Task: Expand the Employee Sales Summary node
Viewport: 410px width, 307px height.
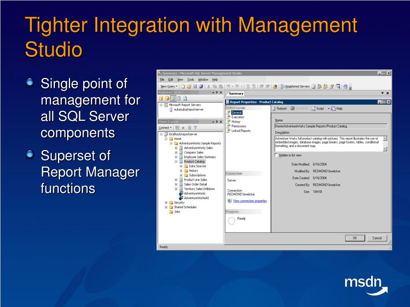Action: point(176,157)
